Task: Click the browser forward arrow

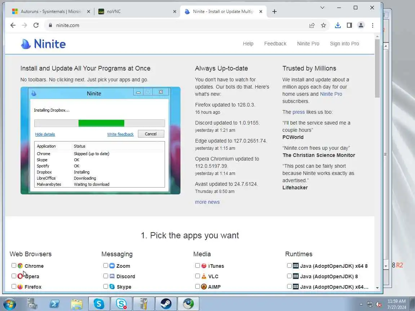Action: click(x=24, y=26)
